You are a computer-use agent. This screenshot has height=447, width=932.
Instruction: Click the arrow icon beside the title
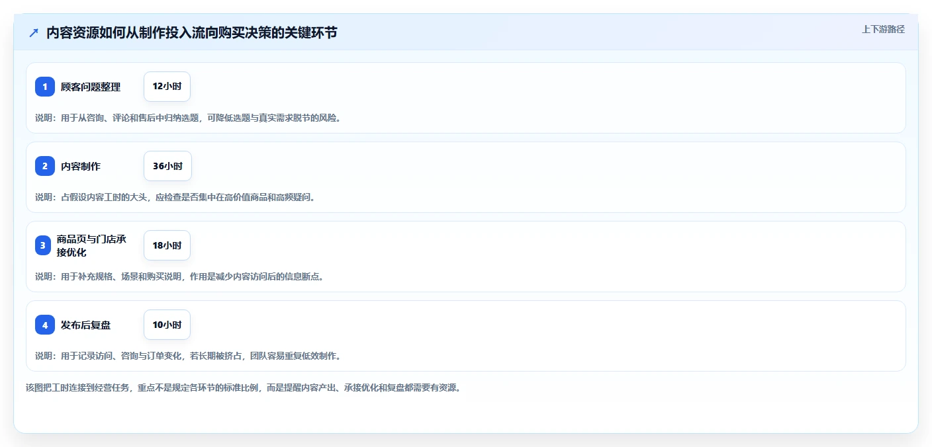pos(34,32)
